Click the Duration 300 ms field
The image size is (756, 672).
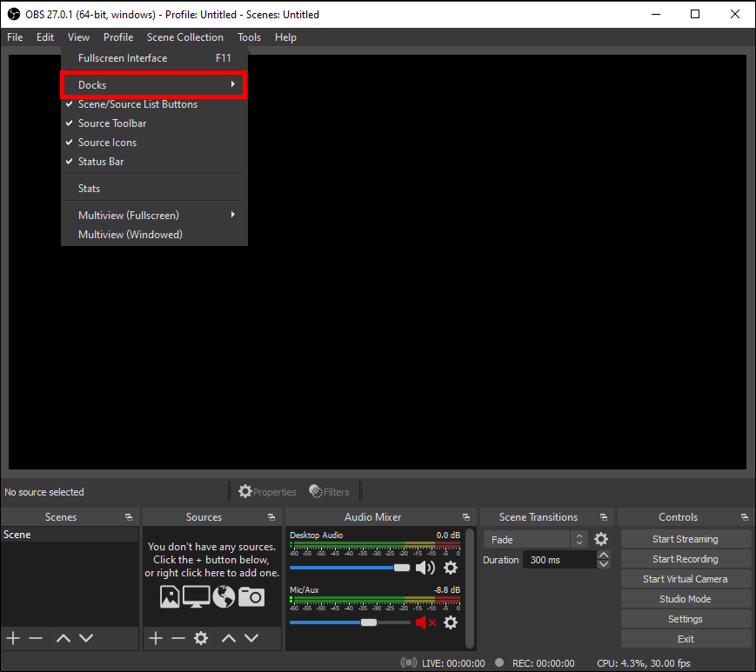560,560
